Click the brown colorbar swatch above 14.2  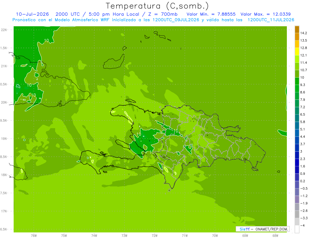(x=297, y=29)
